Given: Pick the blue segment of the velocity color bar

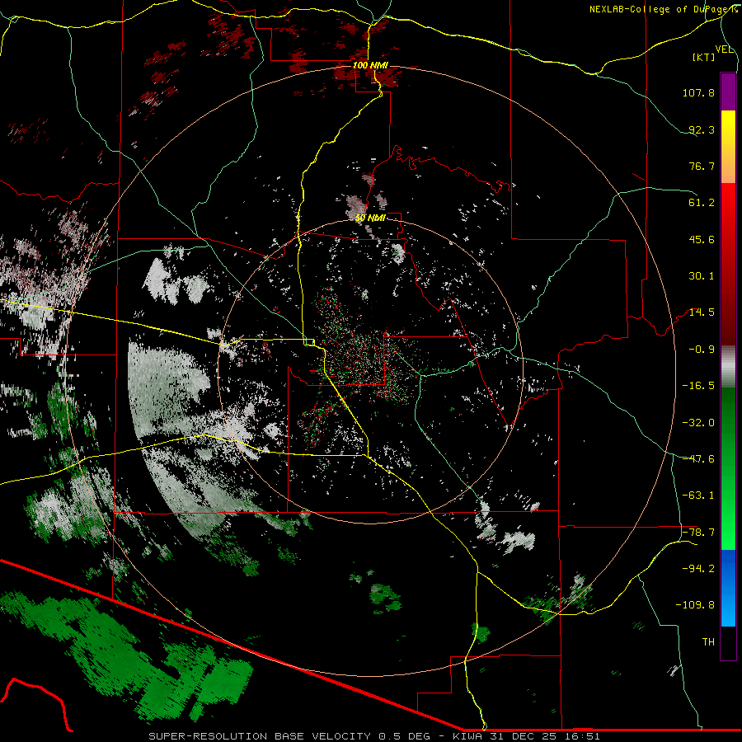Looking at the screenshot, I should [728, 588].
